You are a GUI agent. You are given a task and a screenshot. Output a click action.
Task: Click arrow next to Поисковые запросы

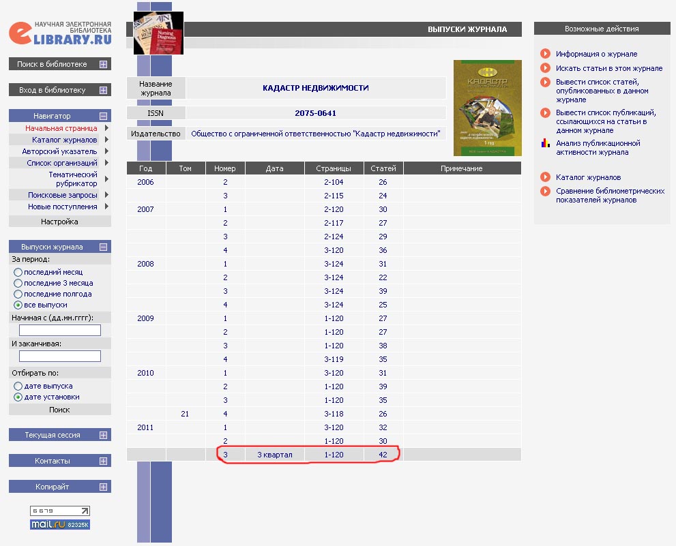(106, 195)
